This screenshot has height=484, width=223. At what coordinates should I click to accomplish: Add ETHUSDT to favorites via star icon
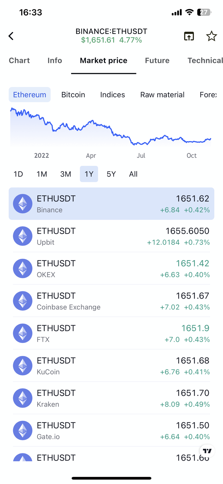(x=211, y=36)
